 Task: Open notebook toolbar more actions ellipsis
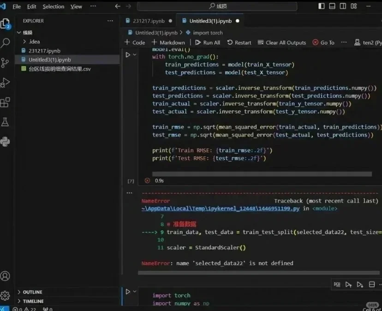[x=344, y=42]
